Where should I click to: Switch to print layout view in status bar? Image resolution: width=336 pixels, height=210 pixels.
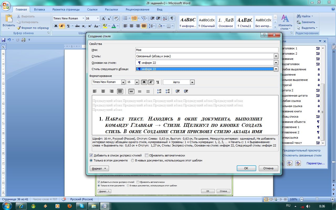[266, 199]
